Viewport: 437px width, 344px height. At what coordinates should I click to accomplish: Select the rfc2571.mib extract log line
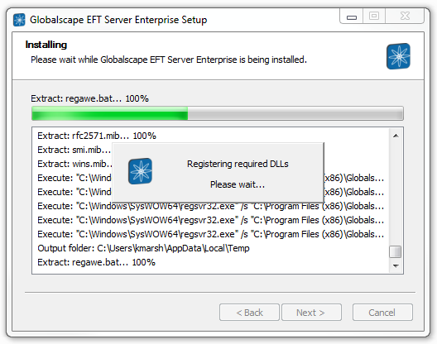97,136
